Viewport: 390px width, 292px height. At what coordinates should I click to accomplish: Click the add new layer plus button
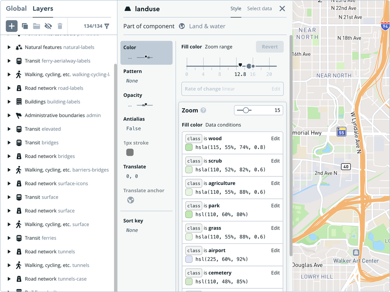coord(12,26)
